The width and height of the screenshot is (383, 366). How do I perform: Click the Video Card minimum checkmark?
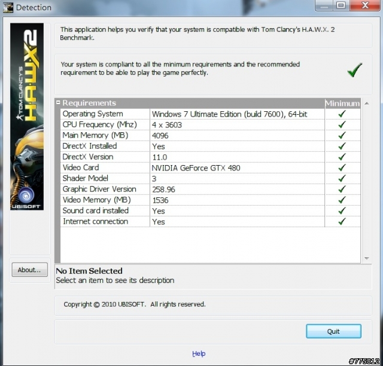point(342,167)
